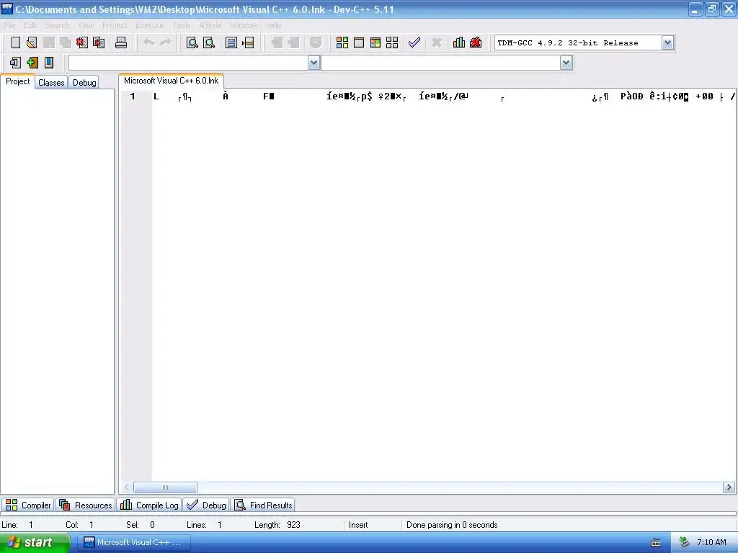Viewport: 738px width, 553px height.
Task: Click the New project icon in second toolbar
Action: coord(15,63)
